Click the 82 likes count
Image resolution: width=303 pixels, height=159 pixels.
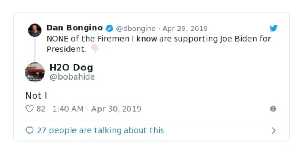pyautogui.click(x=41, y=109)
